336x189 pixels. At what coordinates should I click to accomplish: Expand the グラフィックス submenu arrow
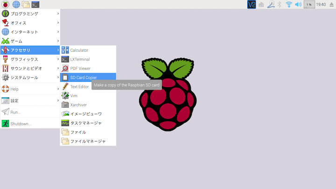click(x=58, y=59)
